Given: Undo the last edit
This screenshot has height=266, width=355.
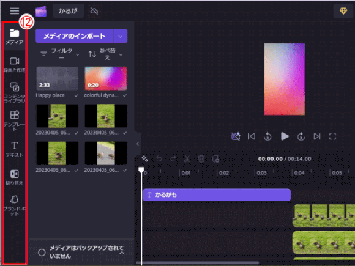Looking at the screenshot, I should (x=159, y=158).
